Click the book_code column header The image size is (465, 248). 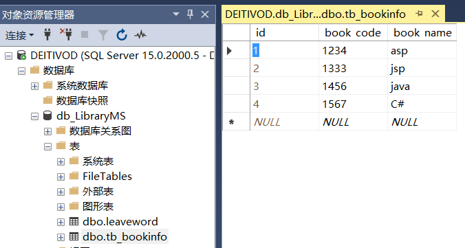tap(353, 33)
